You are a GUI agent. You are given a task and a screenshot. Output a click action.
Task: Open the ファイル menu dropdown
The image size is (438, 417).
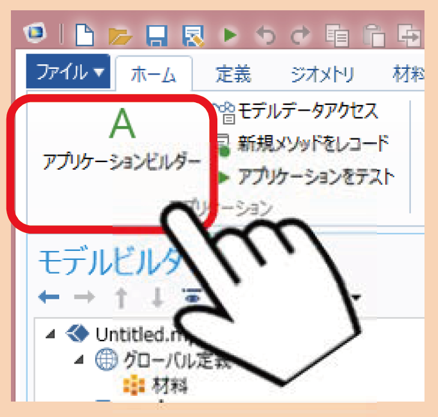pos(68,71)
